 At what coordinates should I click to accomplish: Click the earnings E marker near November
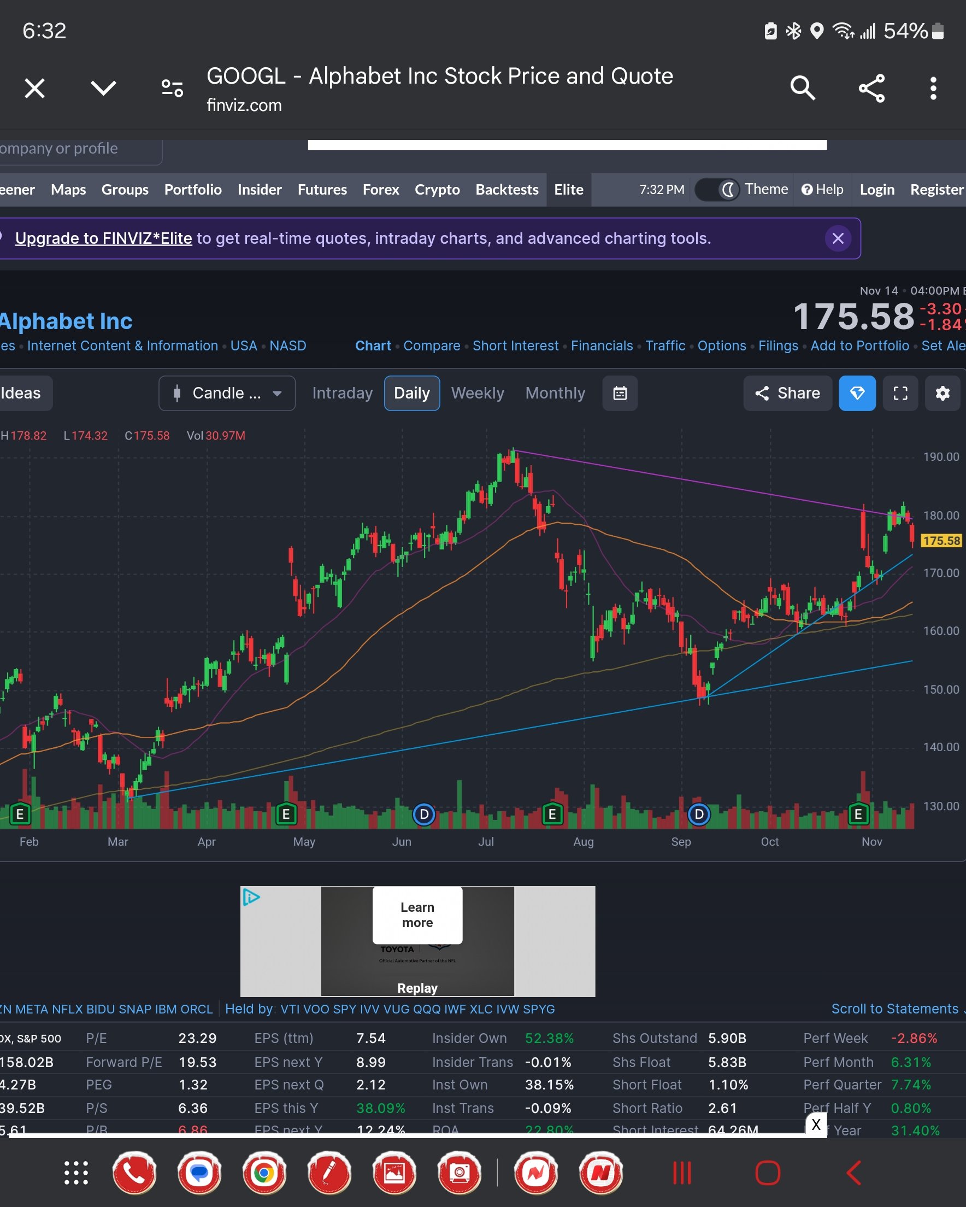858,814
